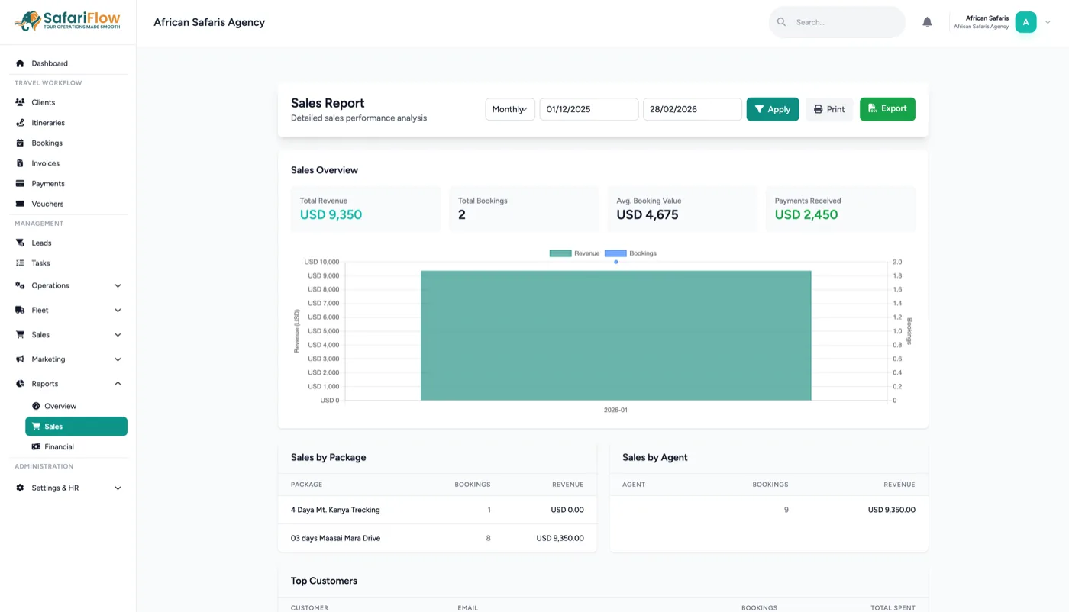Screen dimensions: 1069x612
Task: Click the 4 Daya Mt. Kenya Trecking row
Action: 438,510
